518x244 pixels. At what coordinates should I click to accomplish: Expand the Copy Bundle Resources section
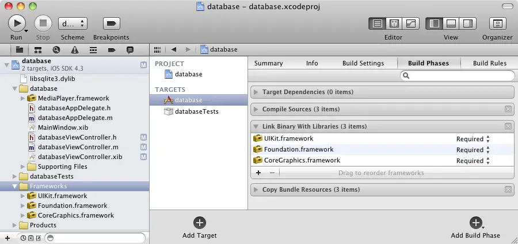(256, 189)
